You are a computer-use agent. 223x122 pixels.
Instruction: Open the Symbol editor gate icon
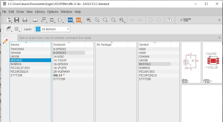[x=60, y=20]
